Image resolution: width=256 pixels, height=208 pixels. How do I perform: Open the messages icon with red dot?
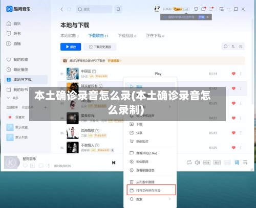(204, 9)
